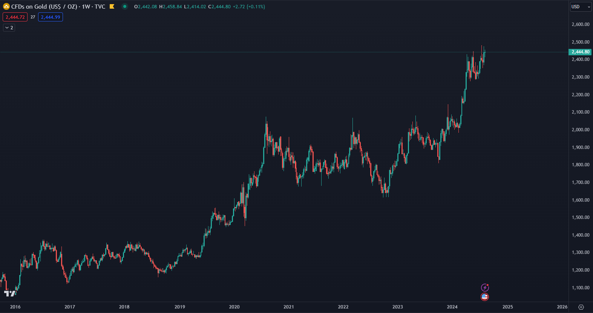Click the TVC exchange label in title
Image resolution: width=593 pixels, height=313 pixels.
tap(100, 6)
